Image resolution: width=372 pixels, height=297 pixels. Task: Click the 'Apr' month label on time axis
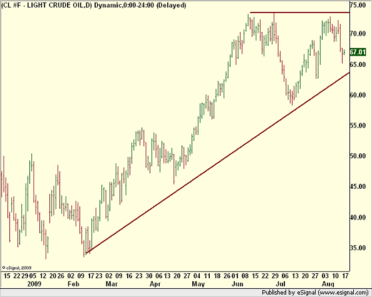(155, 284)
